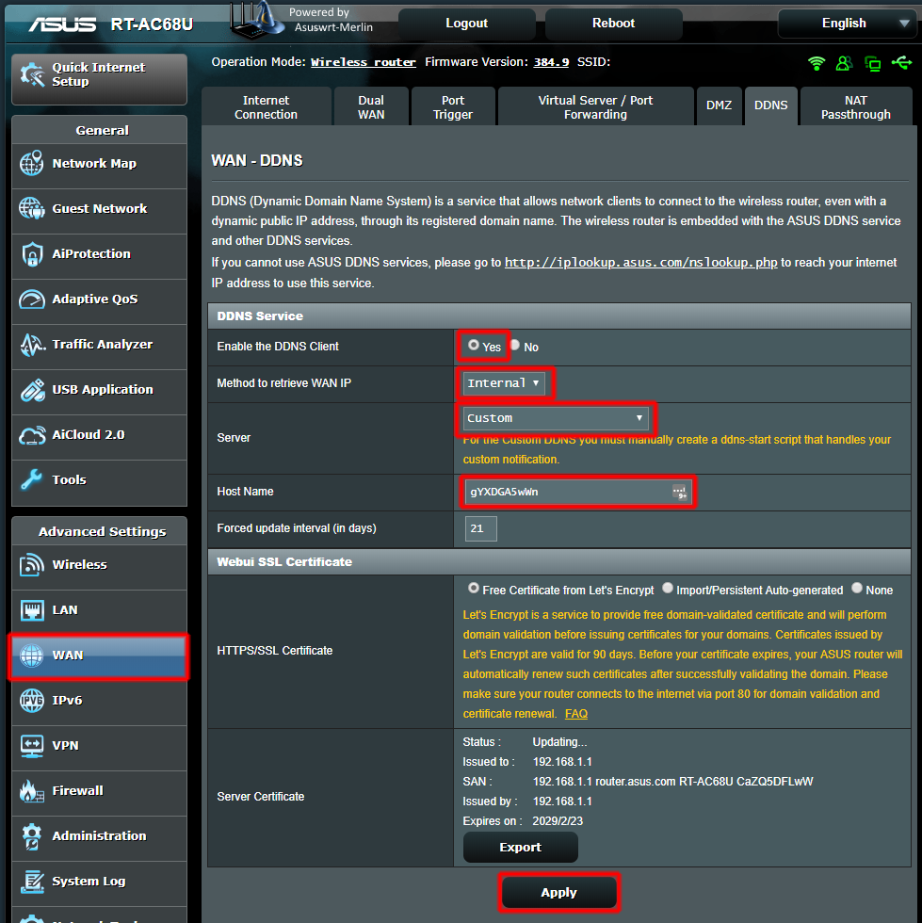The image size is (922, 923).
Task: Switch to the Port Trigger tab
Action: [453, 107]
